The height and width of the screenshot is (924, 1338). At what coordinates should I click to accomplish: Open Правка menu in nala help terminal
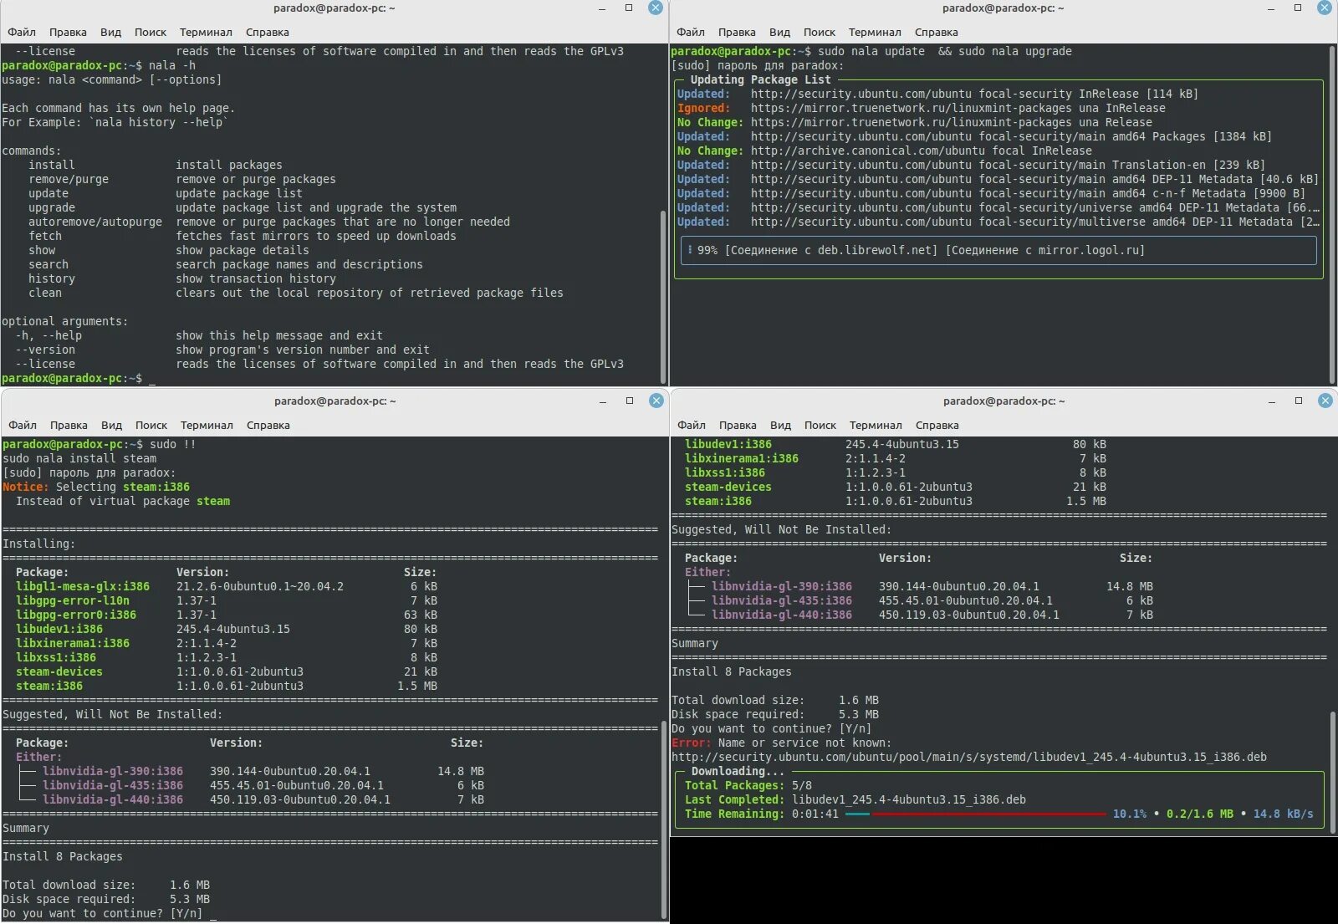[68, 32]
